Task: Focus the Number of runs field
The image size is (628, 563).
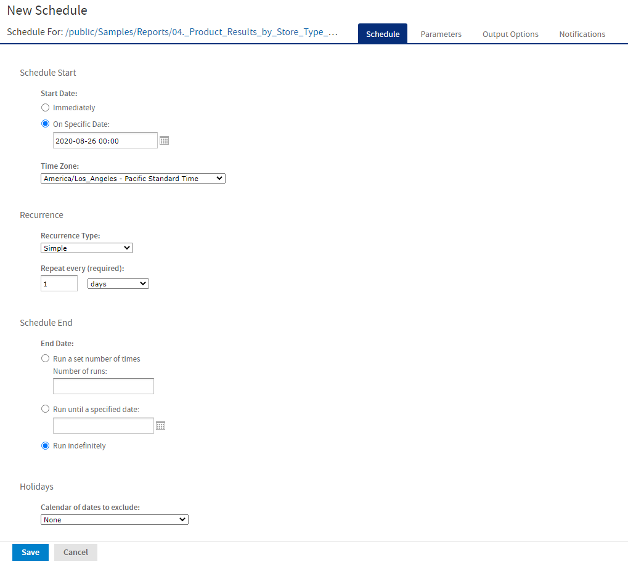Action: tap(104, 386)
